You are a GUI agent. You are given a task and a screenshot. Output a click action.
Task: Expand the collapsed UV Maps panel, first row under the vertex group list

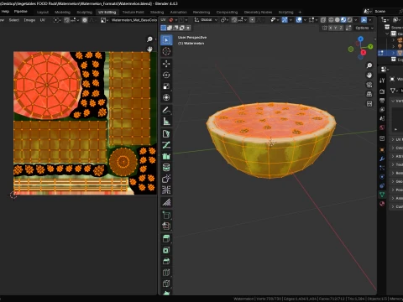pyautogui.click(x=397, y=139)
